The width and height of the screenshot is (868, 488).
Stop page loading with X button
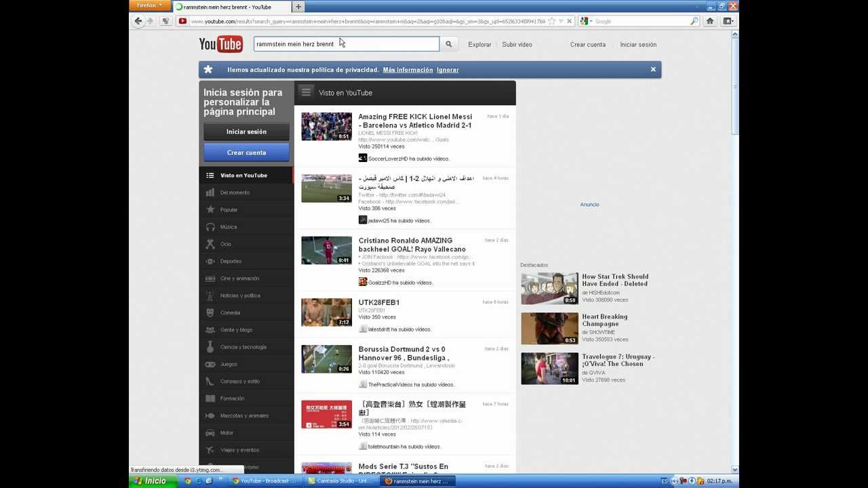[569, 21]
